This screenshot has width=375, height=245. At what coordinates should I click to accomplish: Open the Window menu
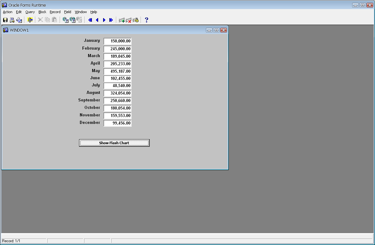[x=81, y=12]
